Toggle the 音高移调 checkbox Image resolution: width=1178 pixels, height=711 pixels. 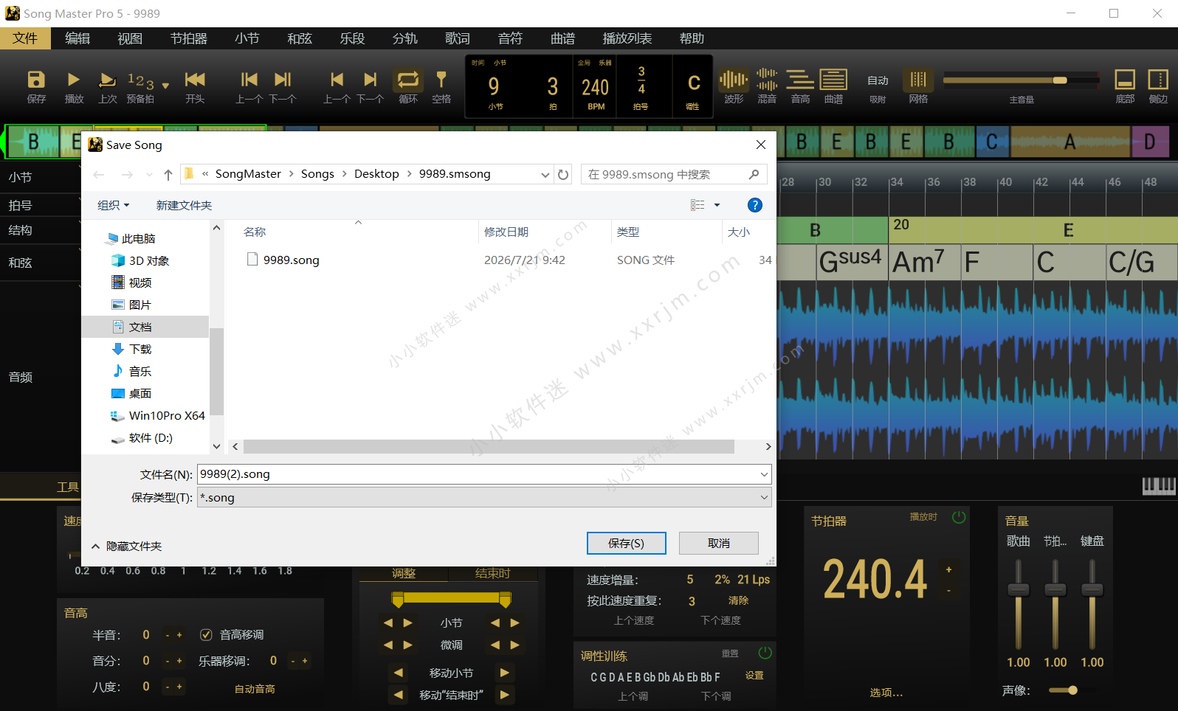click(x=207, y=634)
